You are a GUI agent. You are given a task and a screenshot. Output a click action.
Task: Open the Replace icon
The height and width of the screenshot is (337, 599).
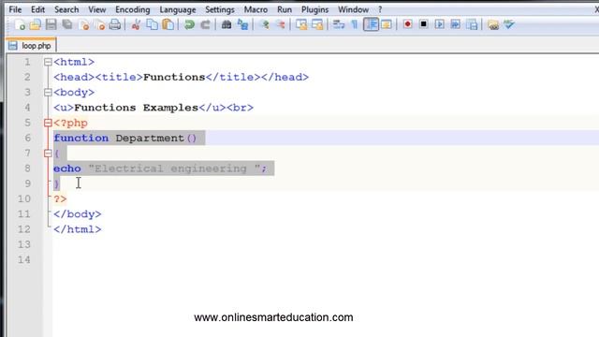point(242,25)
